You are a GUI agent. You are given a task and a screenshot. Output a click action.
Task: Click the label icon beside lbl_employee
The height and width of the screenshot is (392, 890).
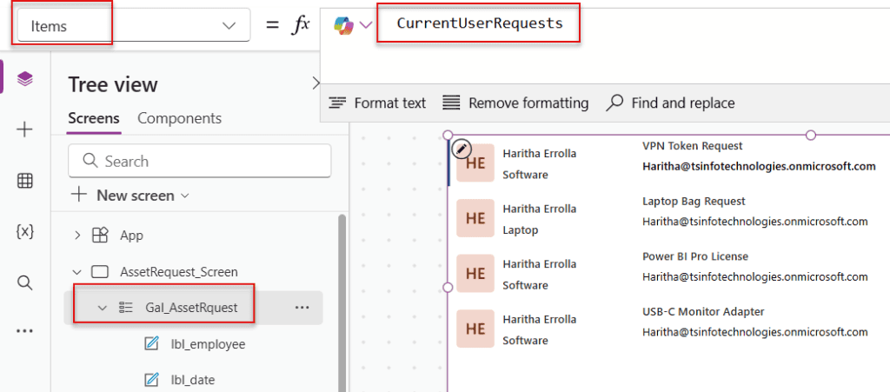151,344
